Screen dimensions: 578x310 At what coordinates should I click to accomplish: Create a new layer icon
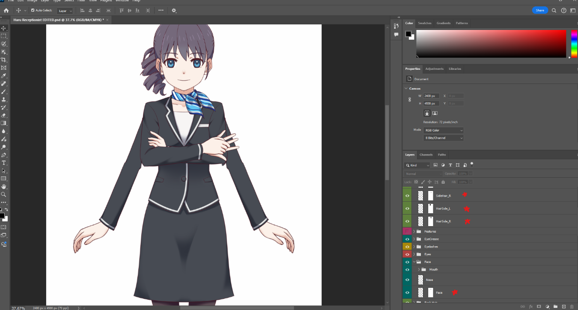563,307
